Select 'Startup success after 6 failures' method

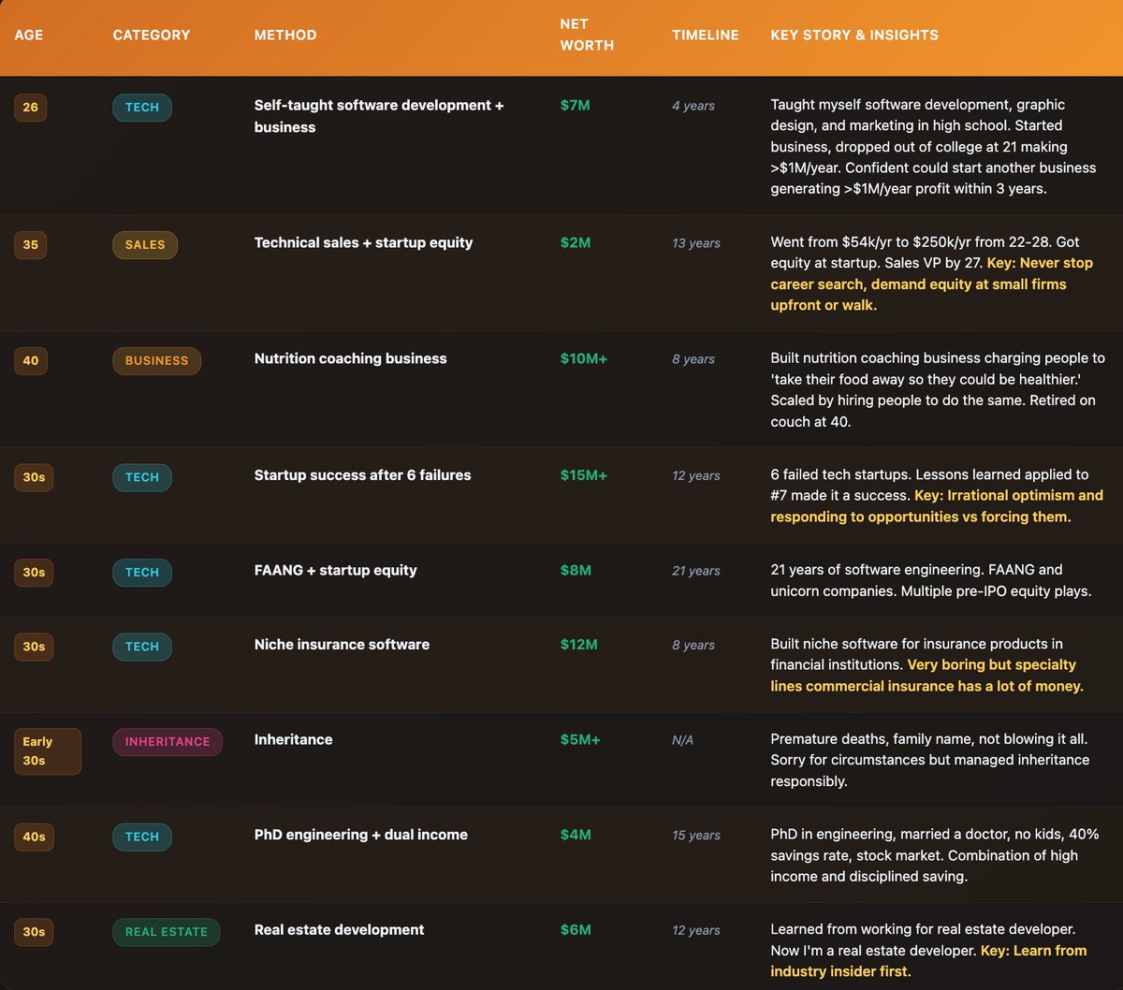(x=362, y=475)
